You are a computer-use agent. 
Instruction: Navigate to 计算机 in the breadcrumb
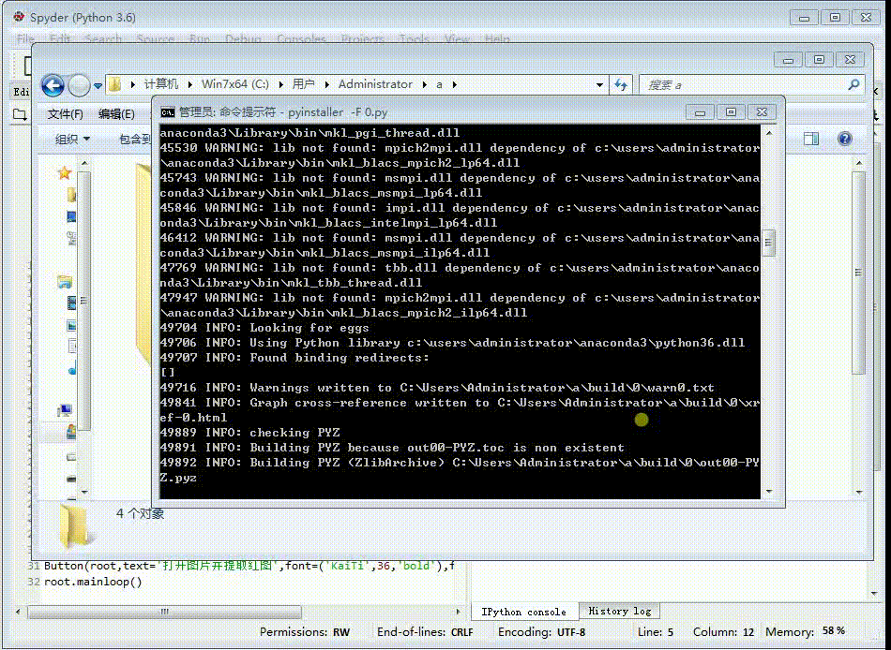(x=161, y=84)
